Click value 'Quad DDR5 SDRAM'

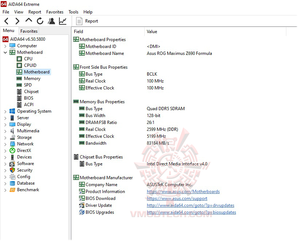point(166,109)
